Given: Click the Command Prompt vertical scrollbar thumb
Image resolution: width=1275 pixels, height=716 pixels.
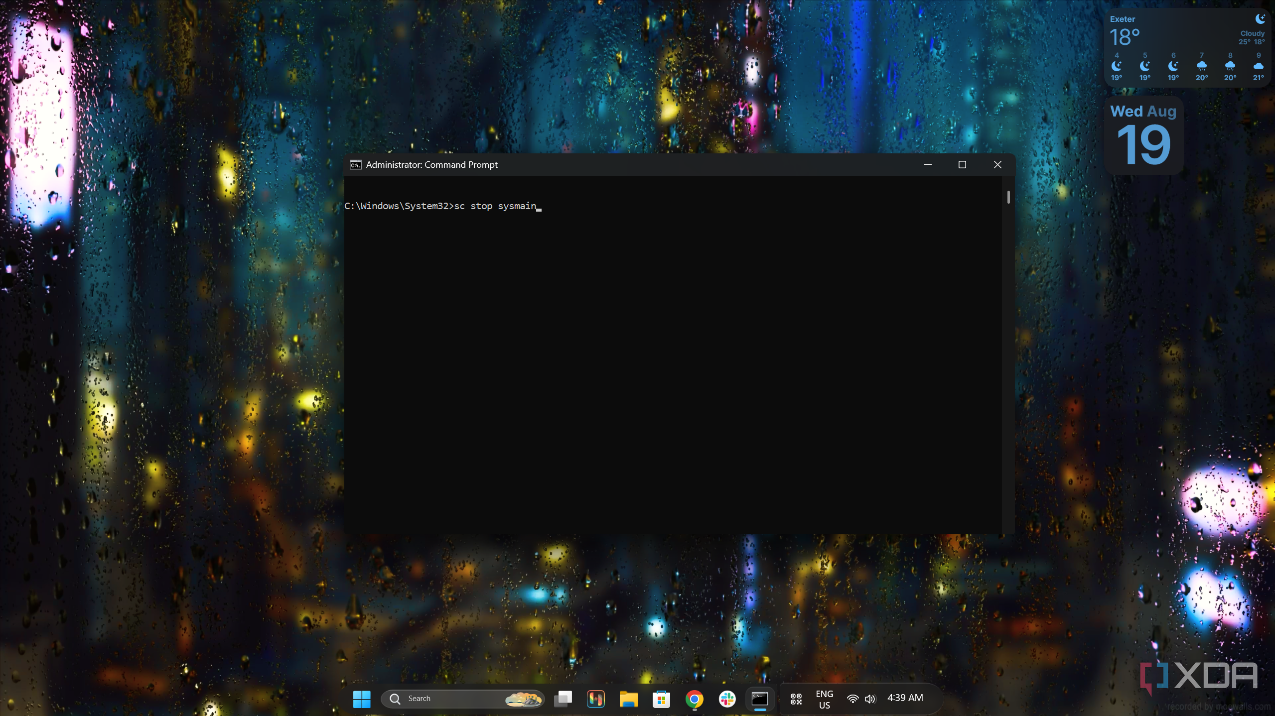Looking at the screenshot, I should pyautogui.click(x=1008, y=197).
